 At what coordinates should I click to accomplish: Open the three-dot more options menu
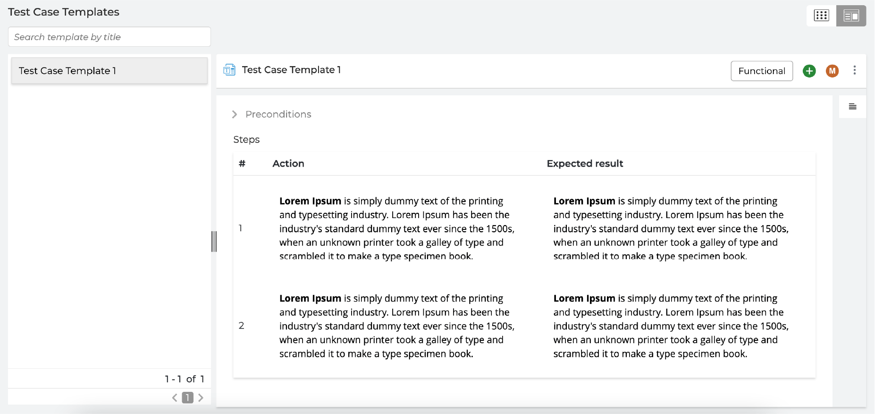click(854, 70)
